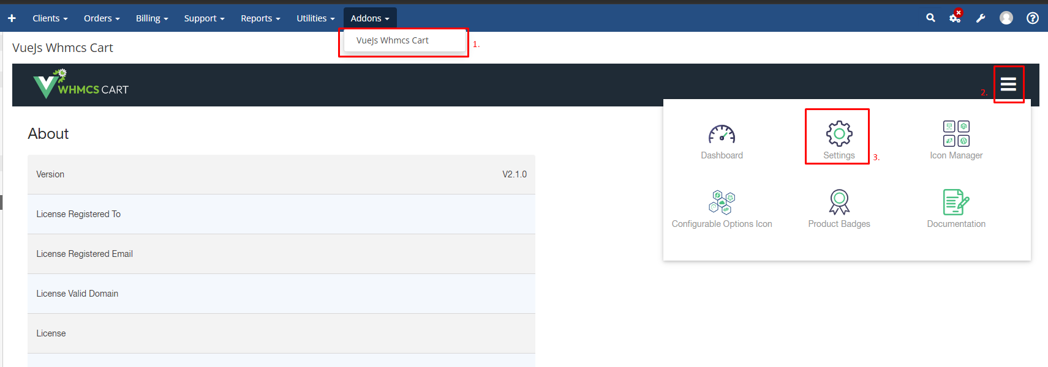This screenshot has height=367, width=1048.
Task: Click the plus quick-add icon
Action: 12,18
